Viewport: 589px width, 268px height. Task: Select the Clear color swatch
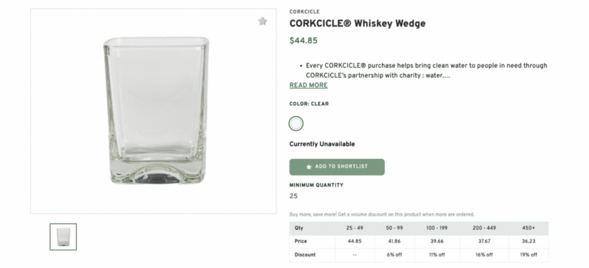pyautogui.click(x=296, y=123)
